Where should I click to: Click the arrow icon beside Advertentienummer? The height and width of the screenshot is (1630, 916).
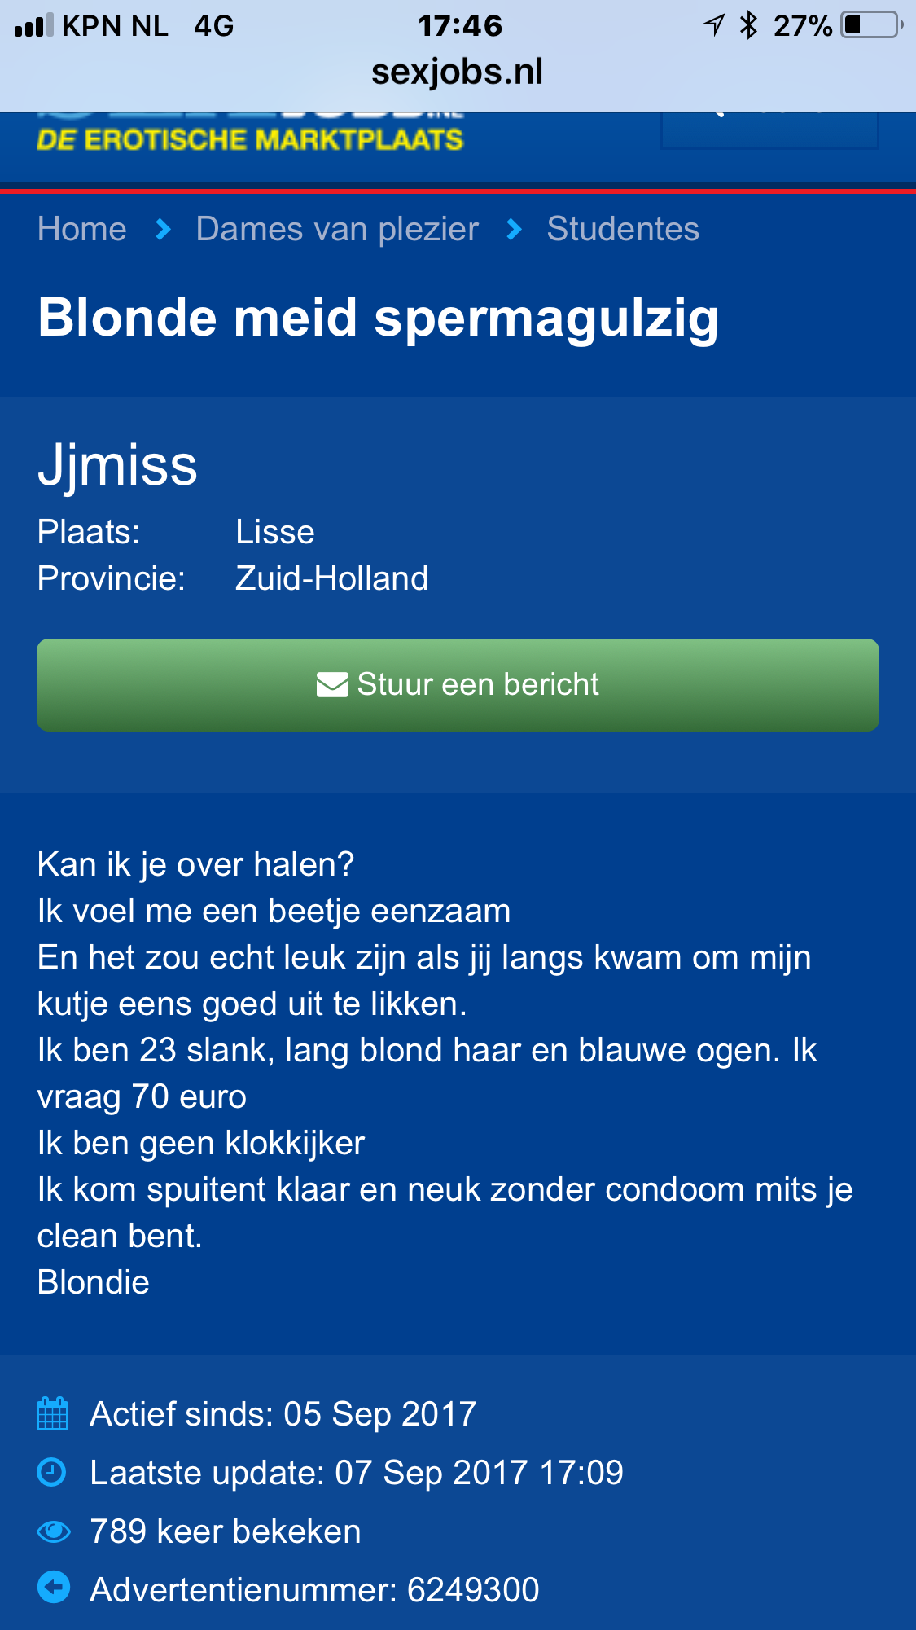(x=54, y=1587)
